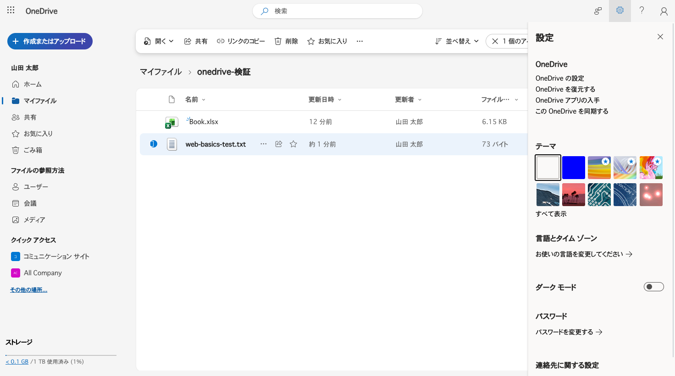Open お気に入り in the left sidebar
The image size is (675, 376).
pos(32,134)
